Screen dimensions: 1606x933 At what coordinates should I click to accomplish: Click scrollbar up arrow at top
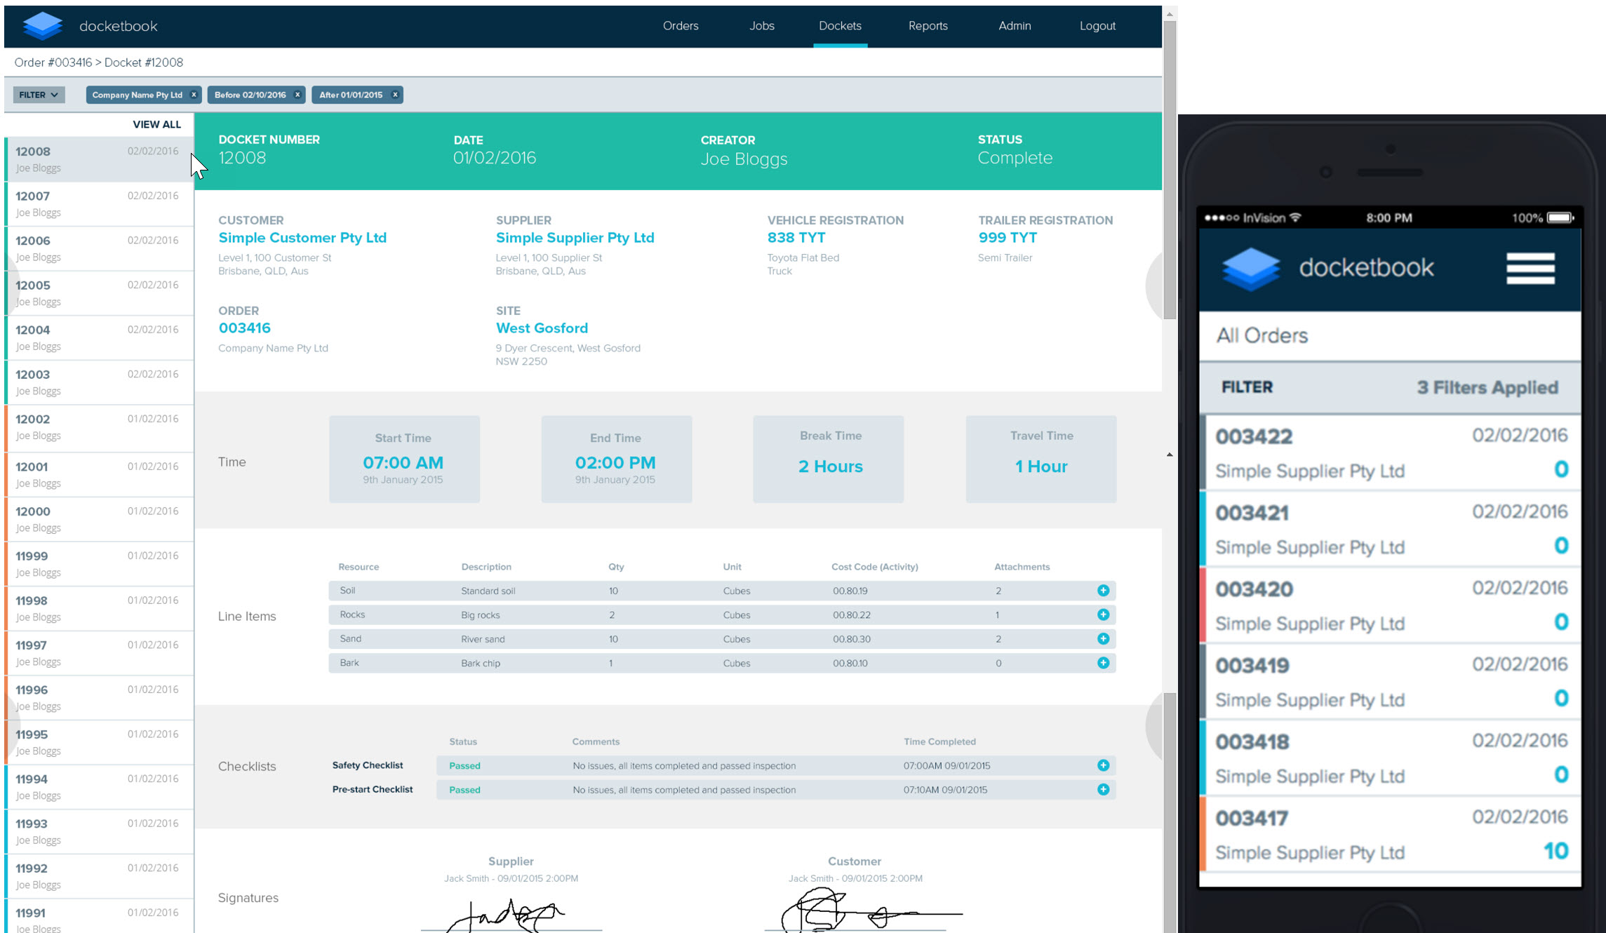pyautogui.click(x=1169, y=13)
